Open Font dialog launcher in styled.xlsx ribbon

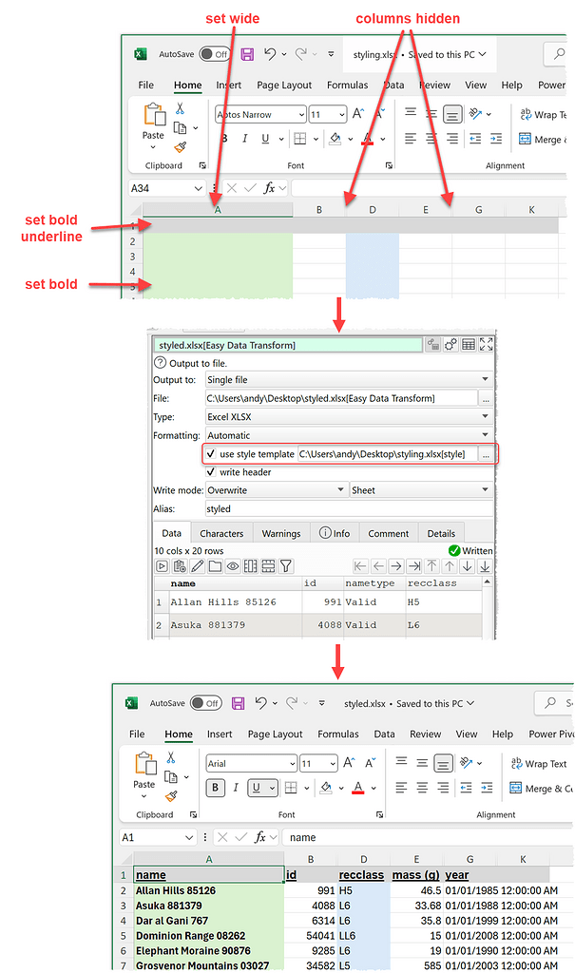(x=379, y=814)
